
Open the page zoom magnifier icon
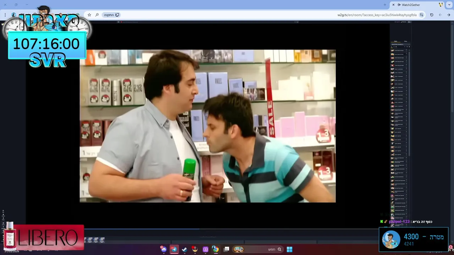click(x=97, y=15)
